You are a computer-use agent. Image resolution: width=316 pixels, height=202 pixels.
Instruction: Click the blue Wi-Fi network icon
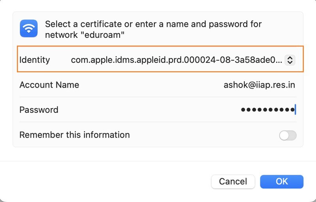pyautogui.click(x=29, y=29)
